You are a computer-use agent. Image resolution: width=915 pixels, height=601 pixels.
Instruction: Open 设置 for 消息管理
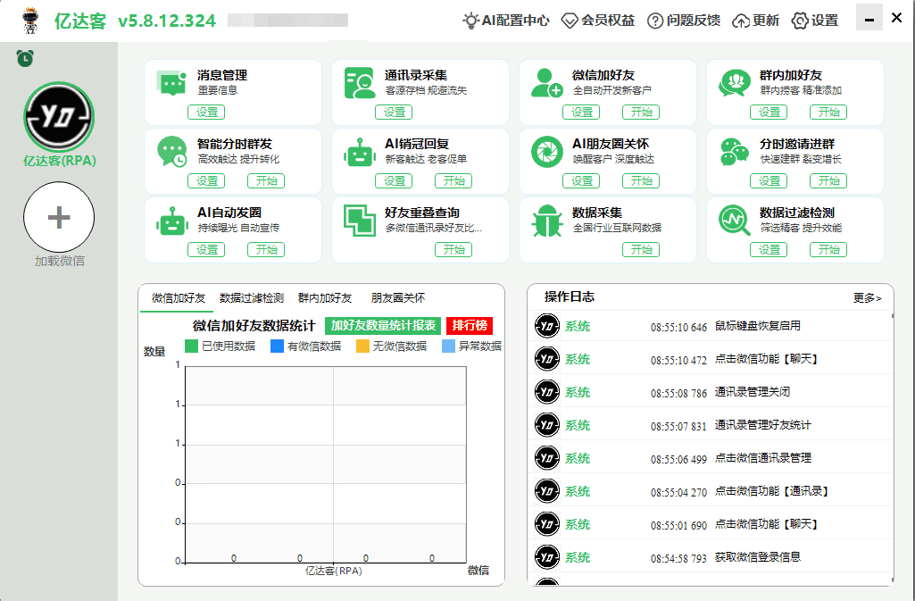coord(206,112)
